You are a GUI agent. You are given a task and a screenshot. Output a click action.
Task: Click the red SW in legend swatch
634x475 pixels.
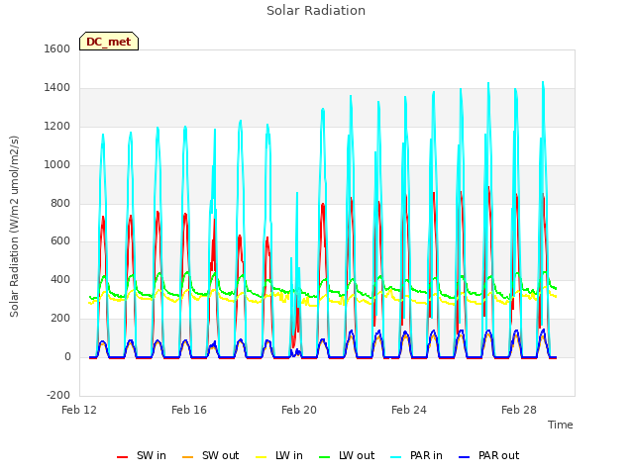(122, 457)
